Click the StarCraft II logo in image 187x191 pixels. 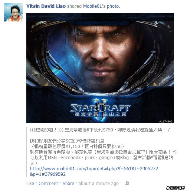pos(100,109)
